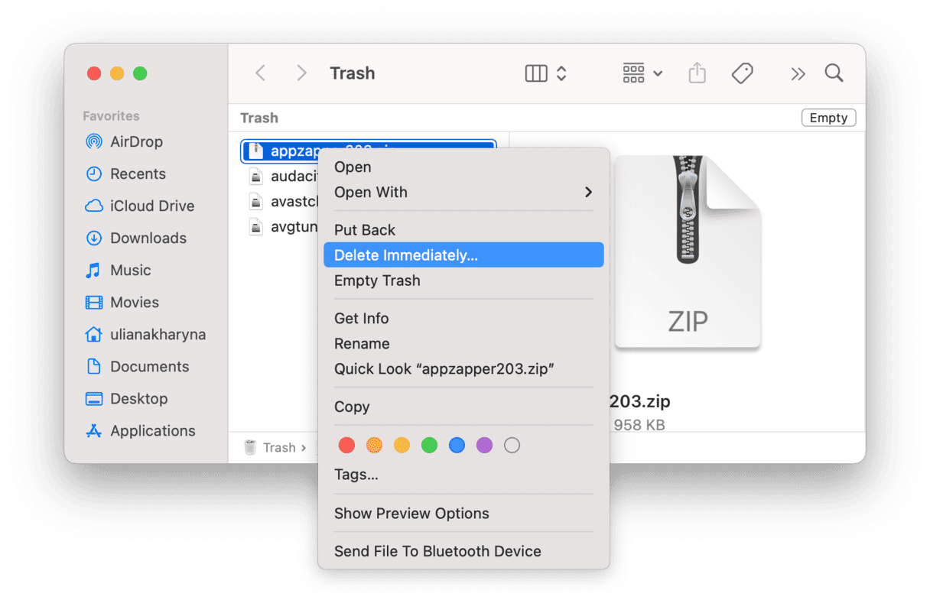930x600 pixels.
Task: Click the ZIP file preview thumbnail
Action: point(687,252)
